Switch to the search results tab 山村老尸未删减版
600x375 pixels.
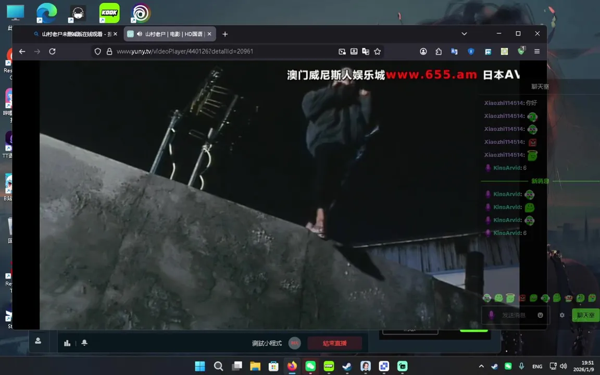[72, 34]
